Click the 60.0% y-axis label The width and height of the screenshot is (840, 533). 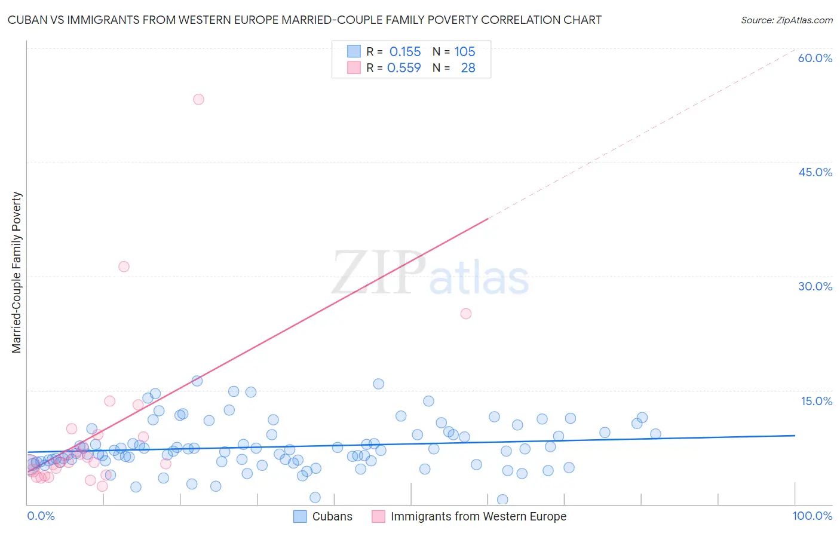point(815,58)
